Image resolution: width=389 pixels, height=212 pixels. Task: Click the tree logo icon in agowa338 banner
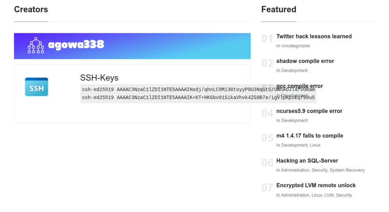click(x=36, y=45)
